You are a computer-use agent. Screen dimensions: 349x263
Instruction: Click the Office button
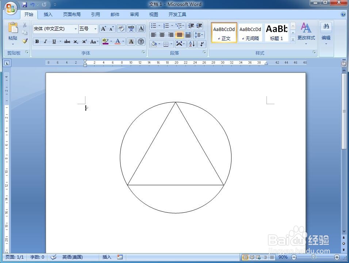pyautogui.click(x=11, y=8)
